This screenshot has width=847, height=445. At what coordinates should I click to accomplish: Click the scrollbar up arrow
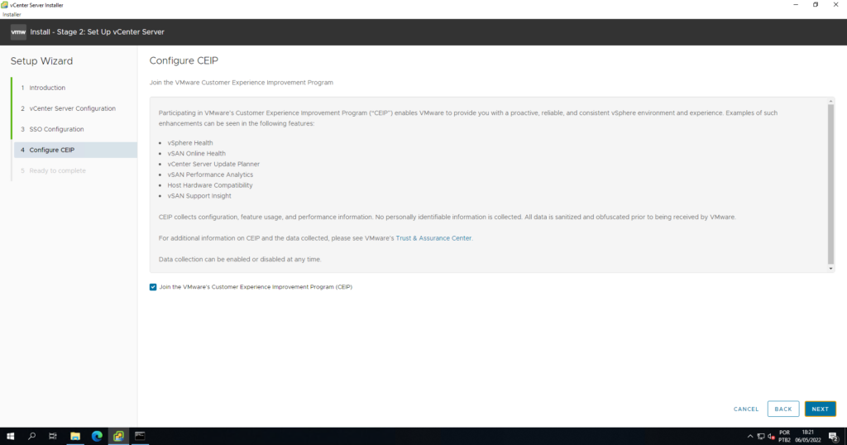pyautogui.click(x=830, y=102)
